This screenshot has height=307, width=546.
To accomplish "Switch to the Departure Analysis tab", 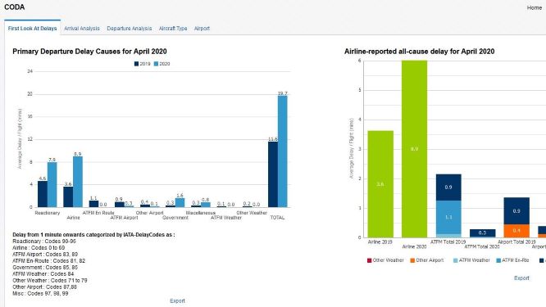I will point(130,29).
